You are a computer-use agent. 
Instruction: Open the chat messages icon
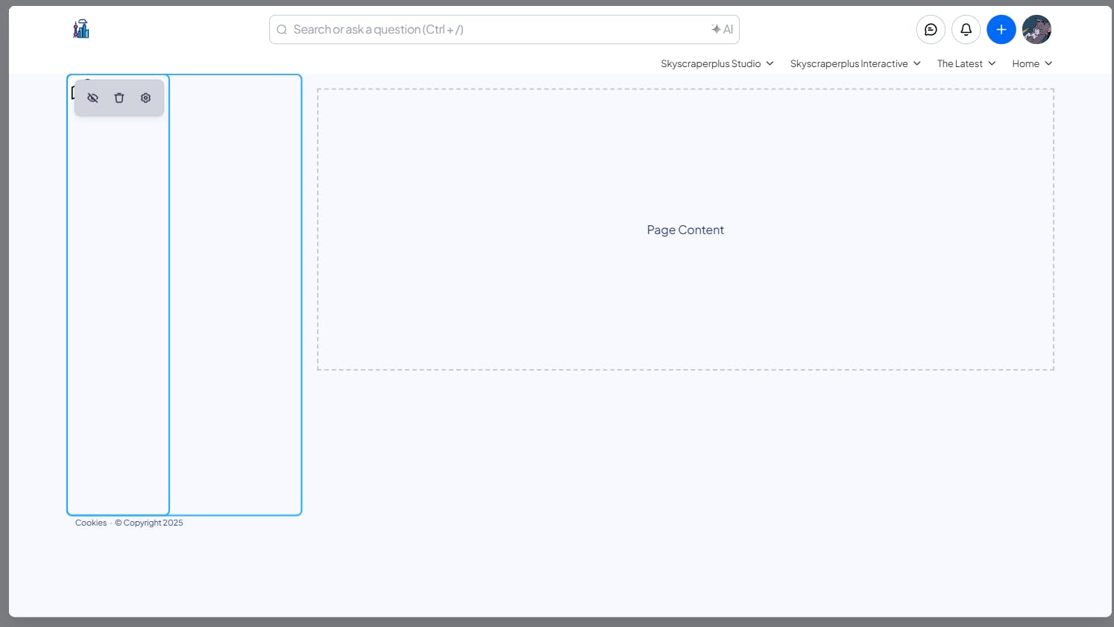(x=931, y=30)
